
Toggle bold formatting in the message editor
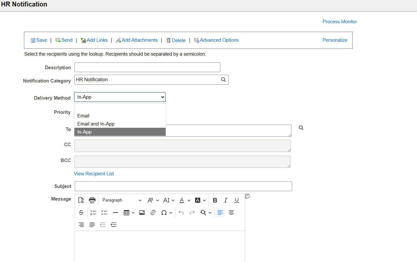coord(215,200)
